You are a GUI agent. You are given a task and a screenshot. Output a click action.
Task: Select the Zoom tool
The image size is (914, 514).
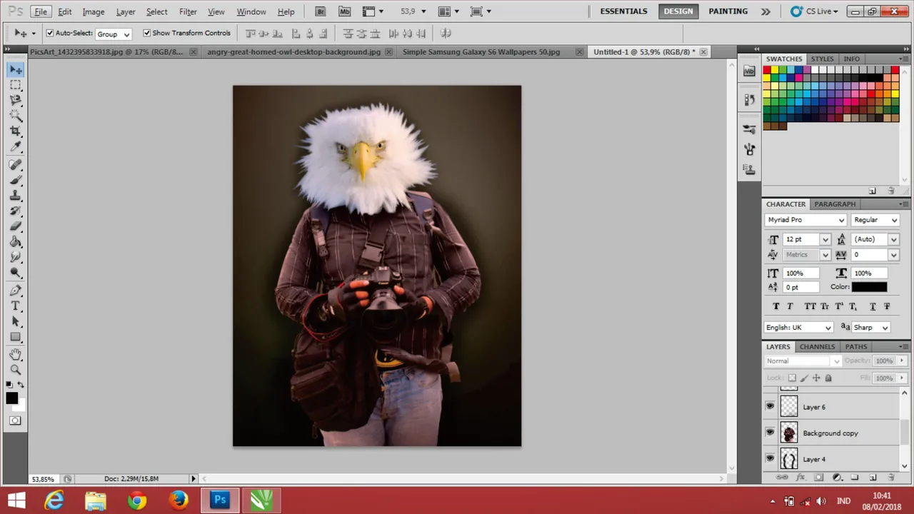point(16,370)
